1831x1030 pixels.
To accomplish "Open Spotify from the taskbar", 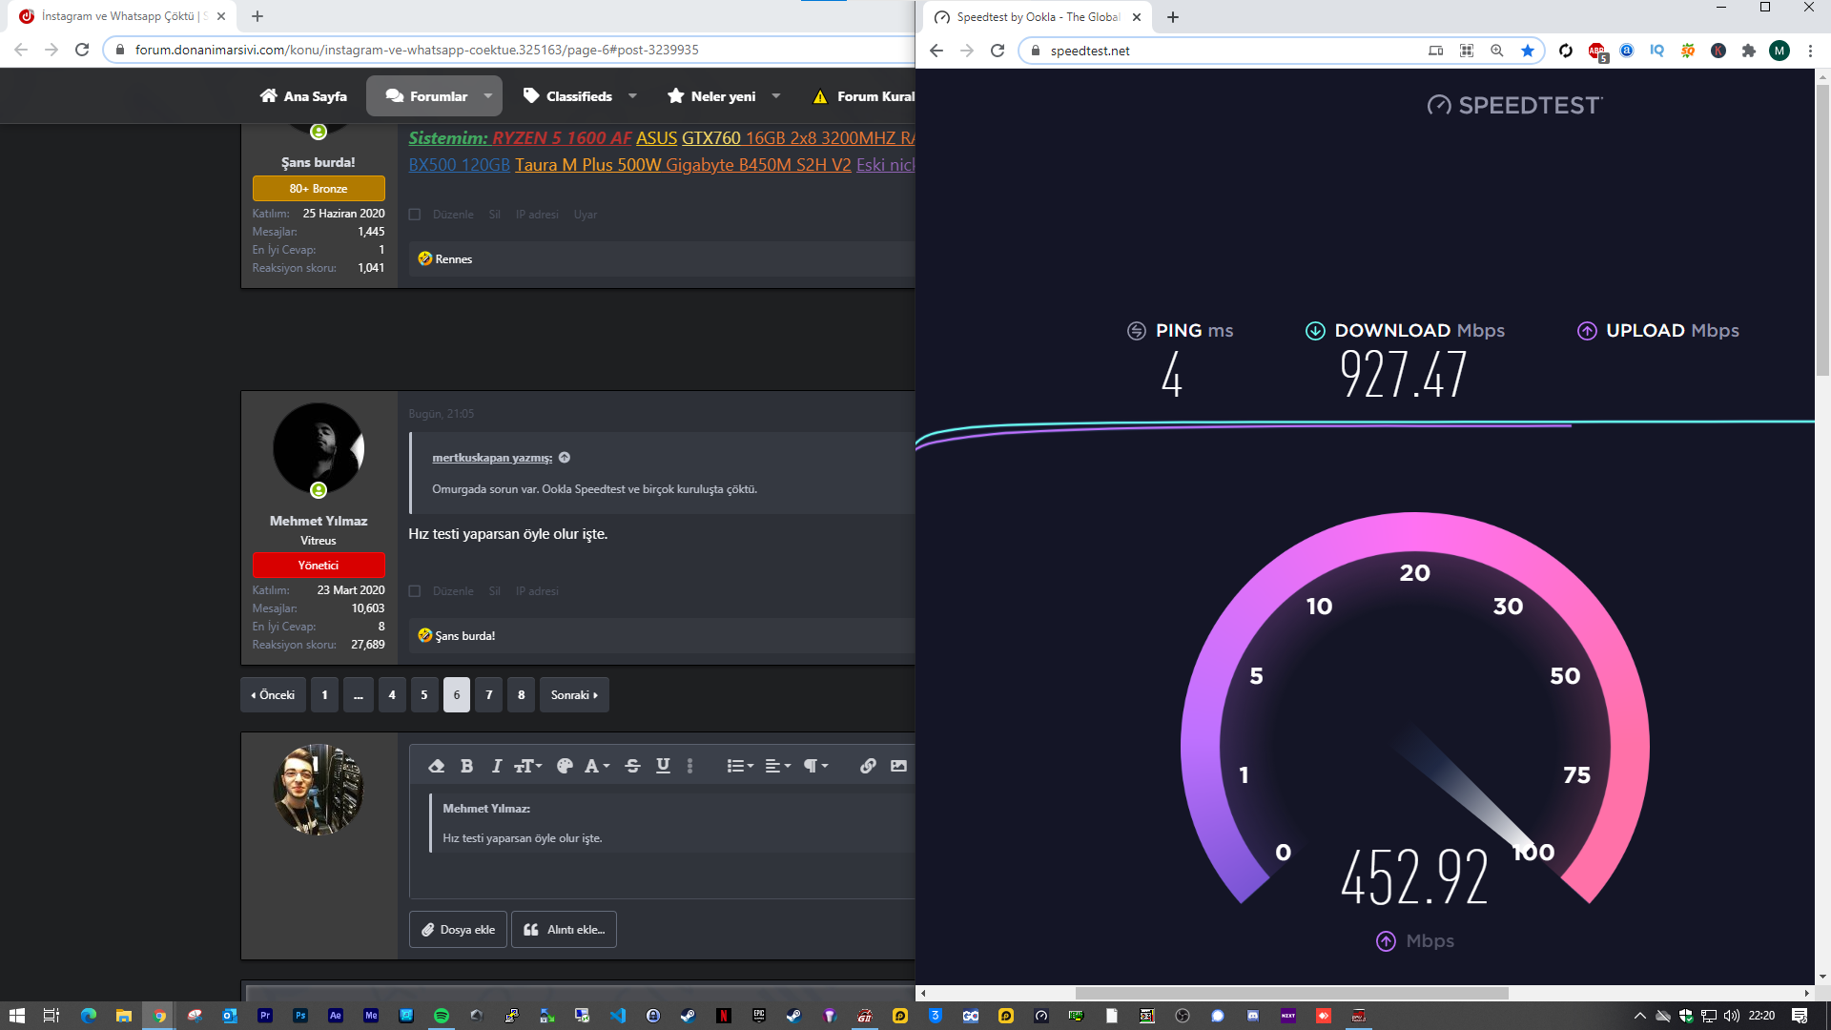I will 442,1016.
